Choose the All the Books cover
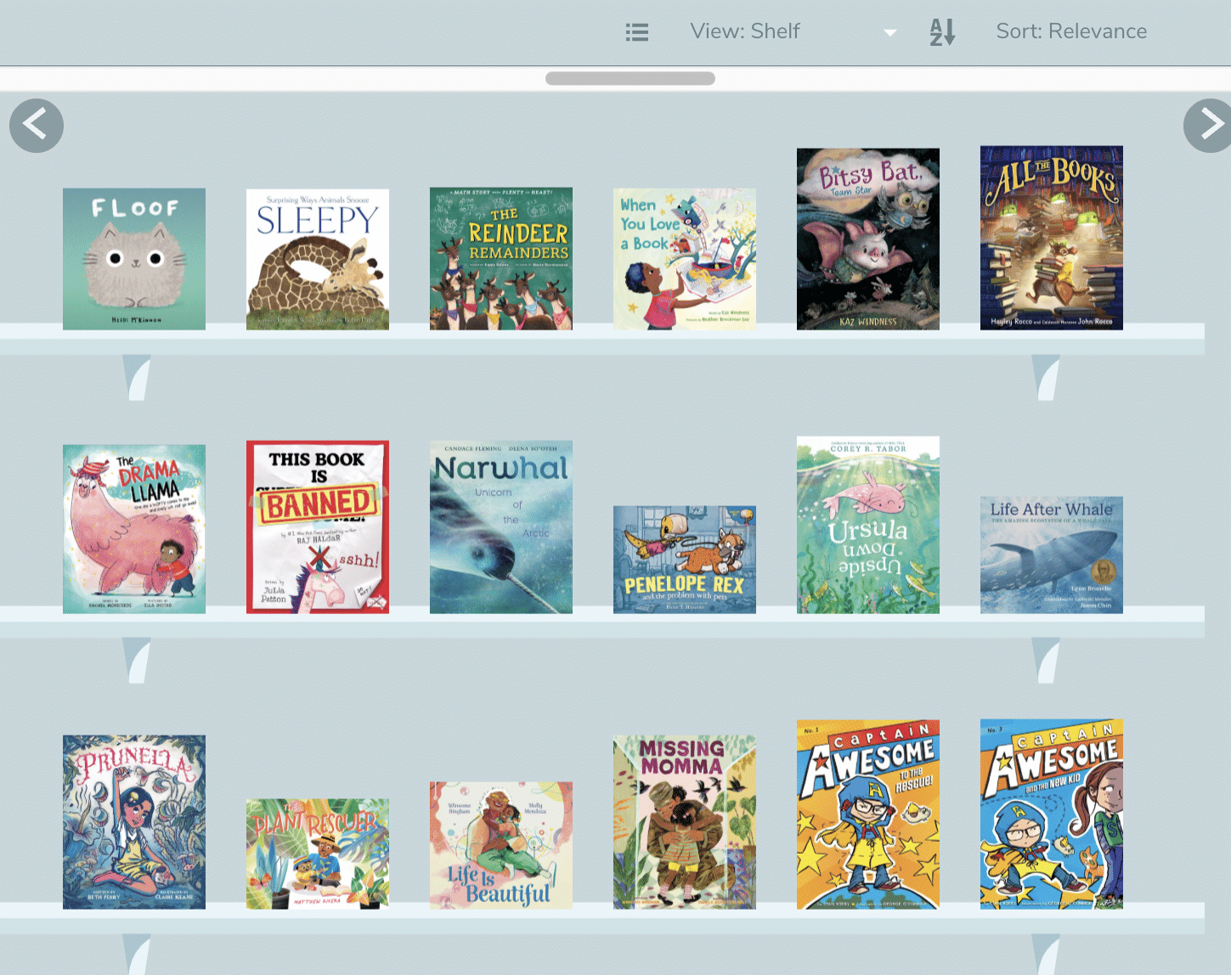Viewport: 1231px width, 975px height. [x=1052, y=238]
